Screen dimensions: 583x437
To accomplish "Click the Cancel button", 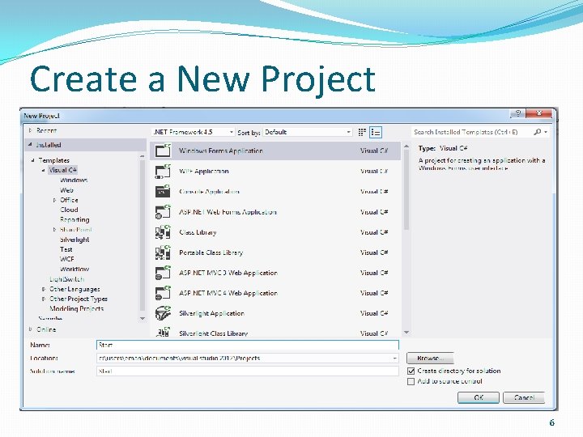I will pos(524,397).
